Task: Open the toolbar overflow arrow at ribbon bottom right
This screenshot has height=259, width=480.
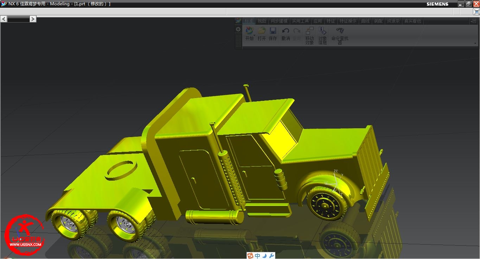Action: click(475, 44)
